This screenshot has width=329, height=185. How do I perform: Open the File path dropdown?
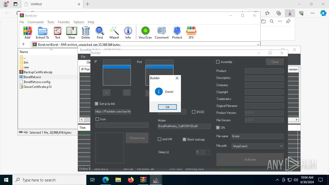pyautogui.click(x=281, y=146)
